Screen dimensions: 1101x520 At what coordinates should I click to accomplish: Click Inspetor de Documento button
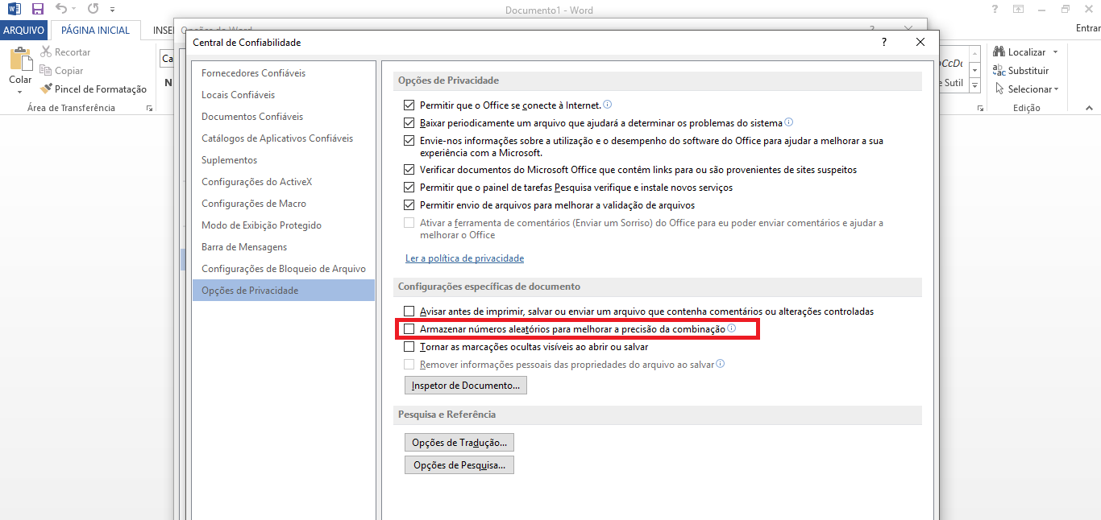(466, 386)
